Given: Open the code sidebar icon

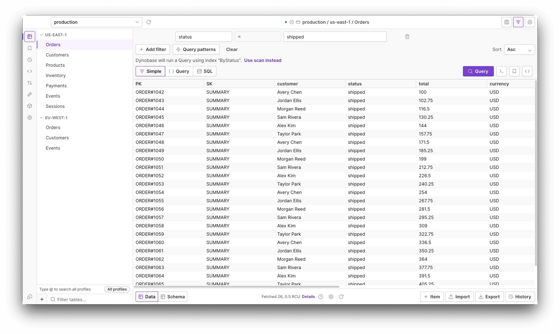Looking at the screenshot, I should [x=30, y=71].
